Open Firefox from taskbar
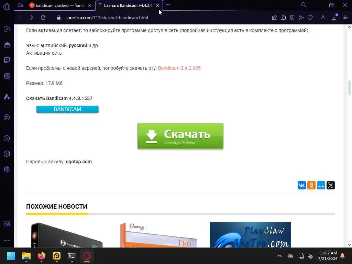The width and height of the screenshot is (352, 264). coord(42,256)
